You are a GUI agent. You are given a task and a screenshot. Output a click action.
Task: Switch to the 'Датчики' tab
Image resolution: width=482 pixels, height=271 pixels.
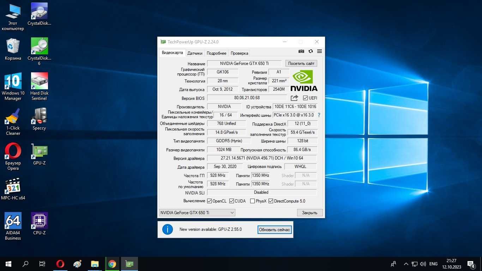tap(195, 53)
